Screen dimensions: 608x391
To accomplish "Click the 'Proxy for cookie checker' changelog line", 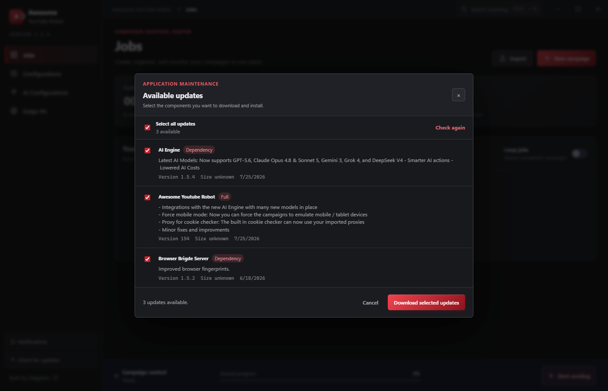I will pyautogui.click(x=261, y=222).
